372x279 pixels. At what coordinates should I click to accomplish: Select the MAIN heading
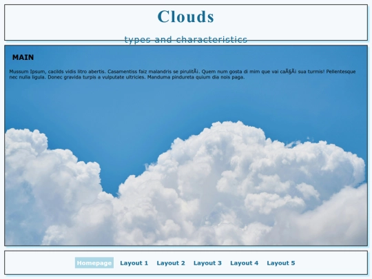23,57
